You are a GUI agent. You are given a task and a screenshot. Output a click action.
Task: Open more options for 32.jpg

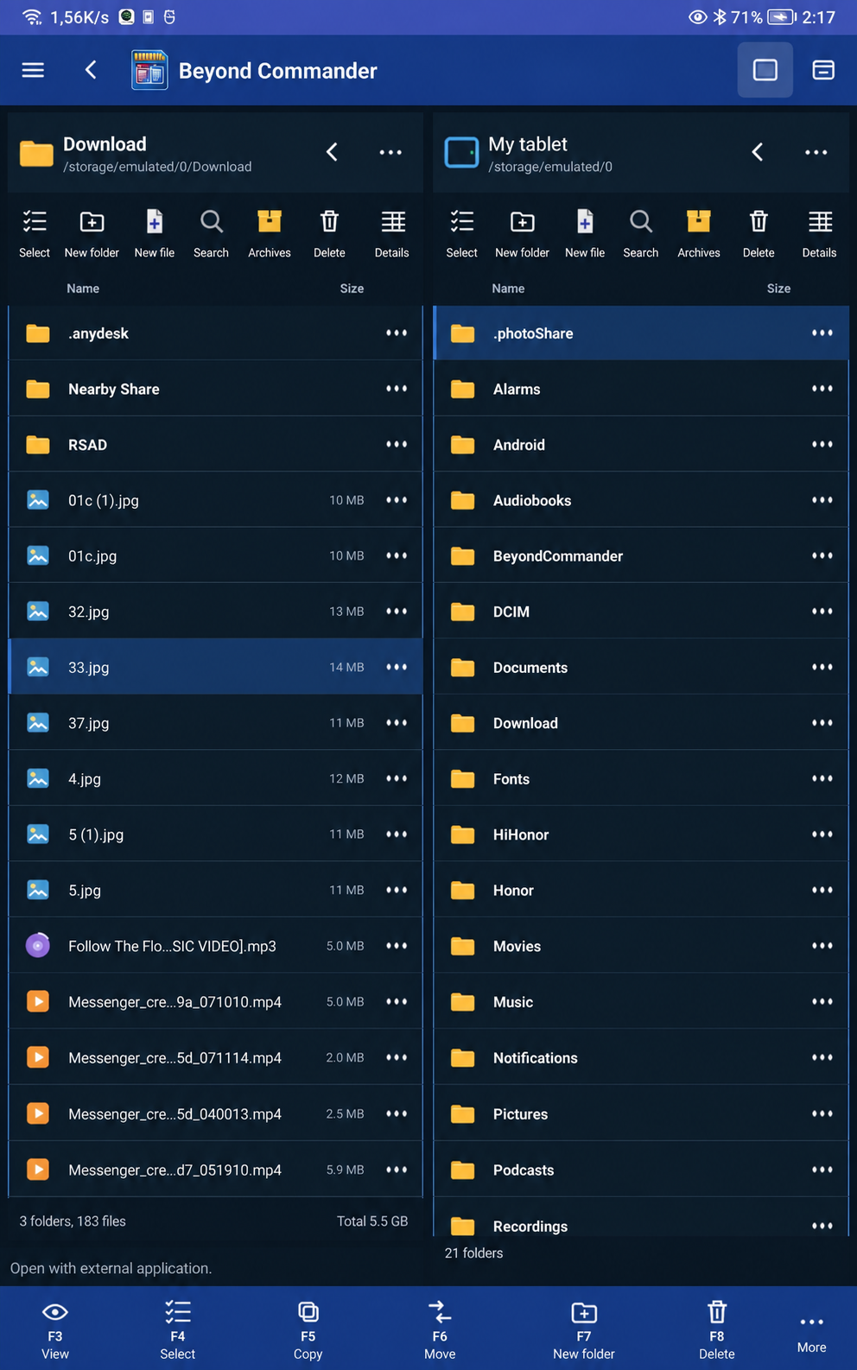[397, 612]
